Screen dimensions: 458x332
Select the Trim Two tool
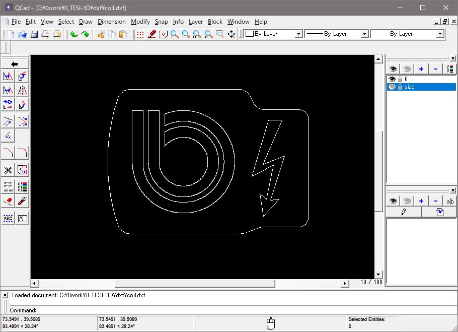pyautogui.click(x=22, y=121)
